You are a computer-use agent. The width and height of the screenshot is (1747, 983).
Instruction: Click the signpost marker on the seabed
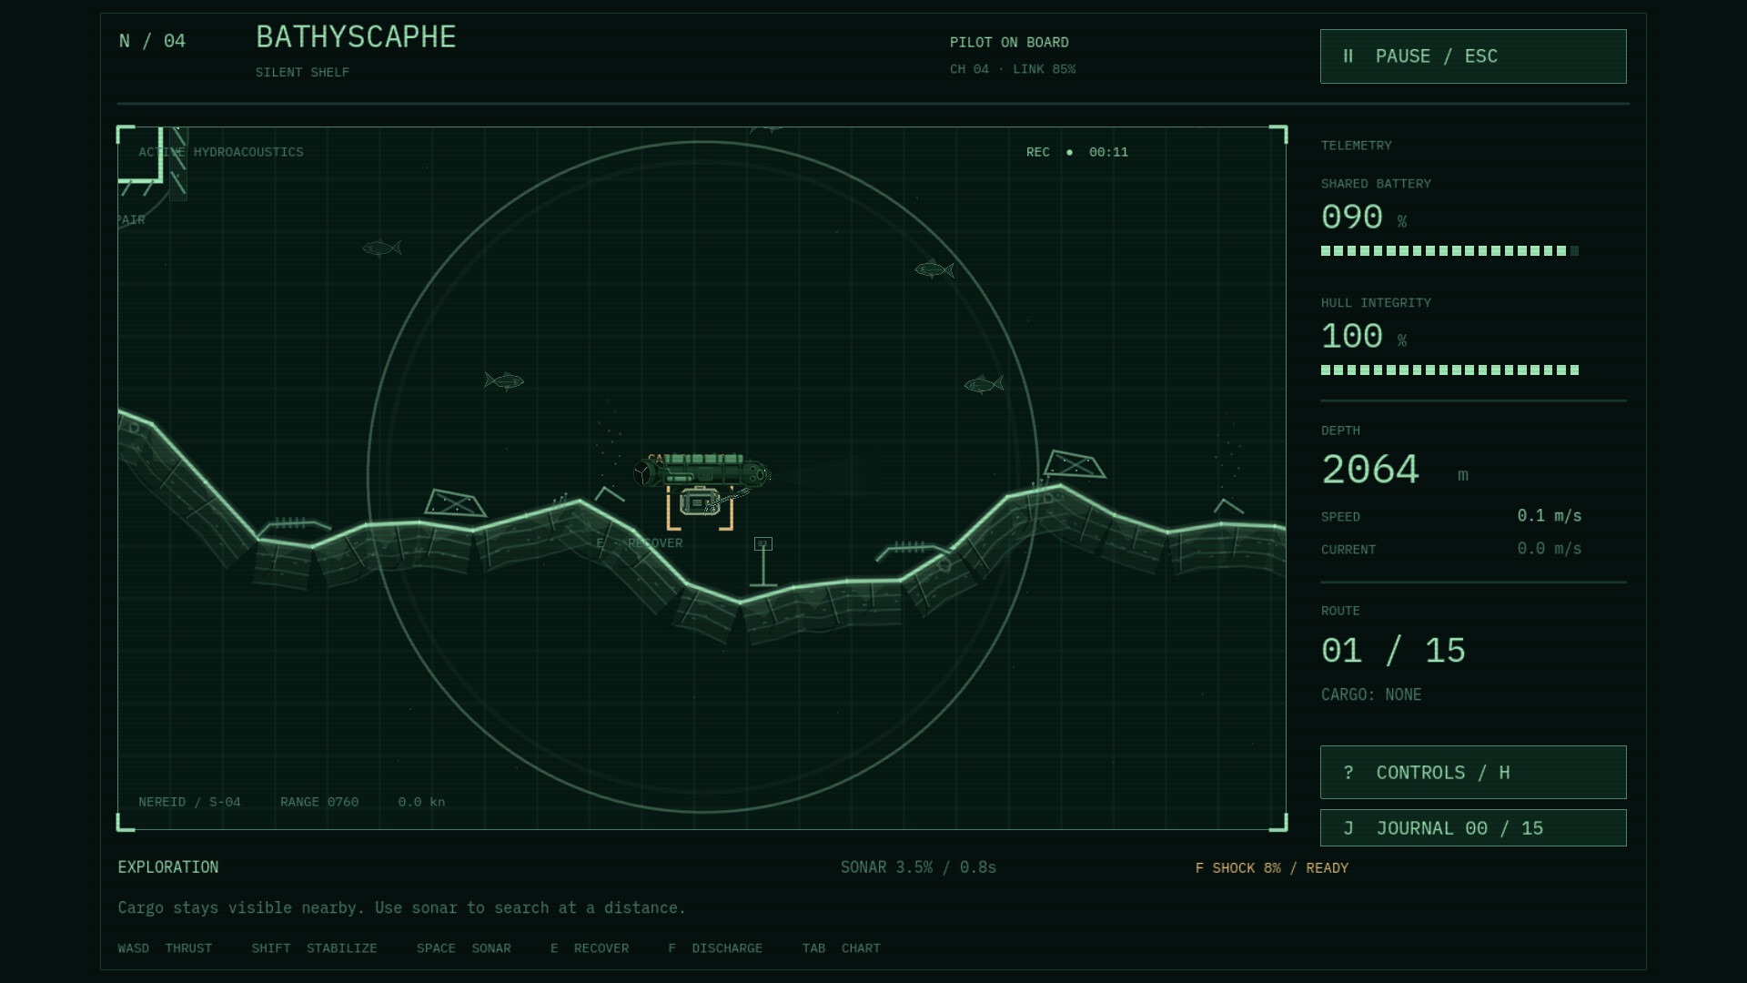[763, 562]
